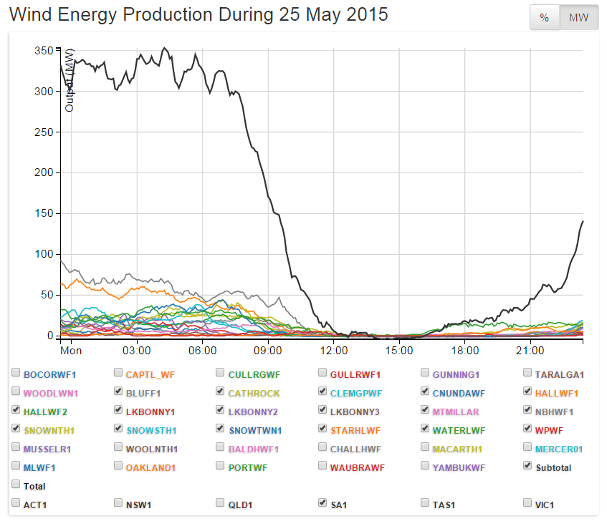Viewport: 607px width, 521px height.
Task: Disable the CATHROCK series checkbox
Action: [x=221, y=392]
